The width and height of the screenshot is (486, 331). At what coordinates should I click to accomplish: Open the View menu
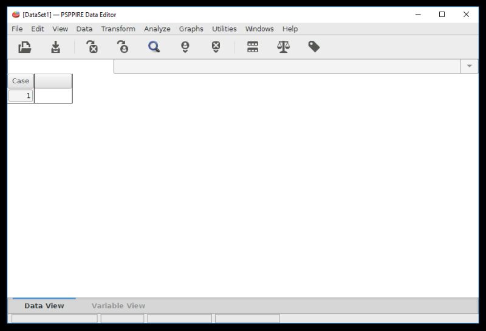coord(60,29)
